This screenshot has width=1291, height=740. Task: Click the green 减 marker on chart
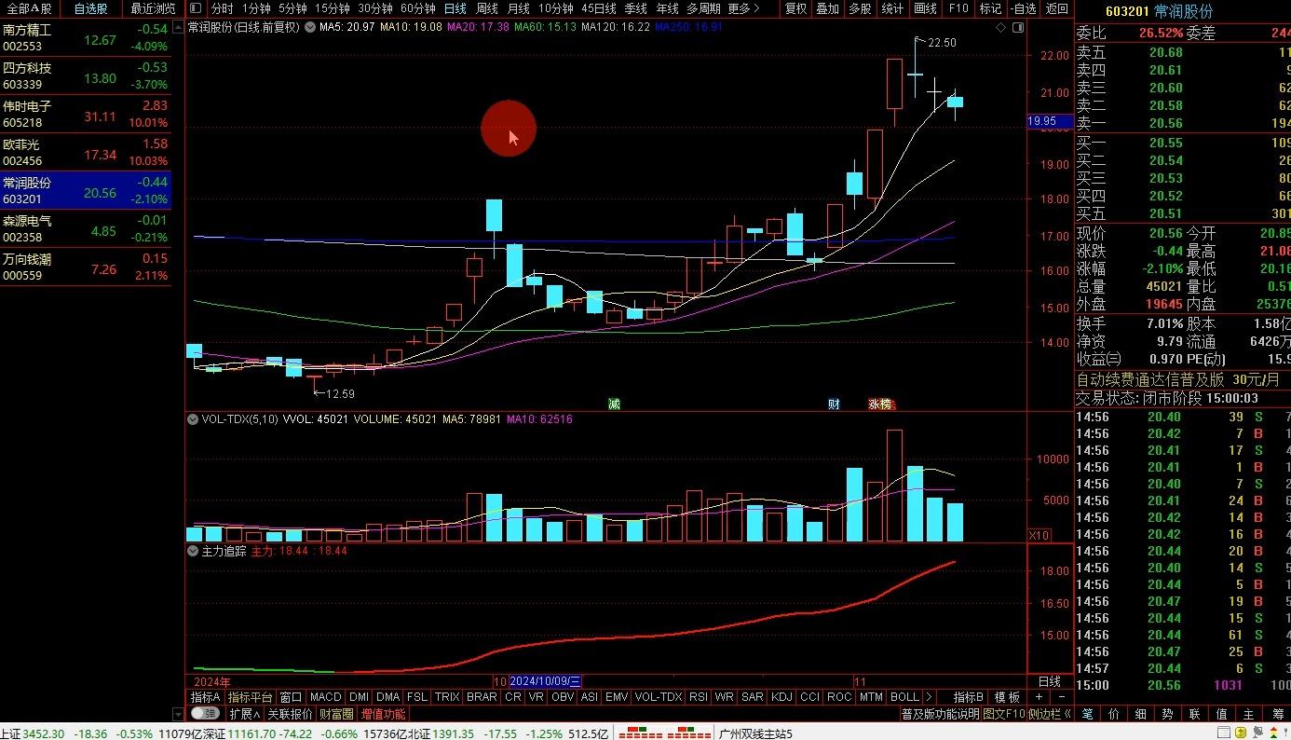[x=614, y=404]
